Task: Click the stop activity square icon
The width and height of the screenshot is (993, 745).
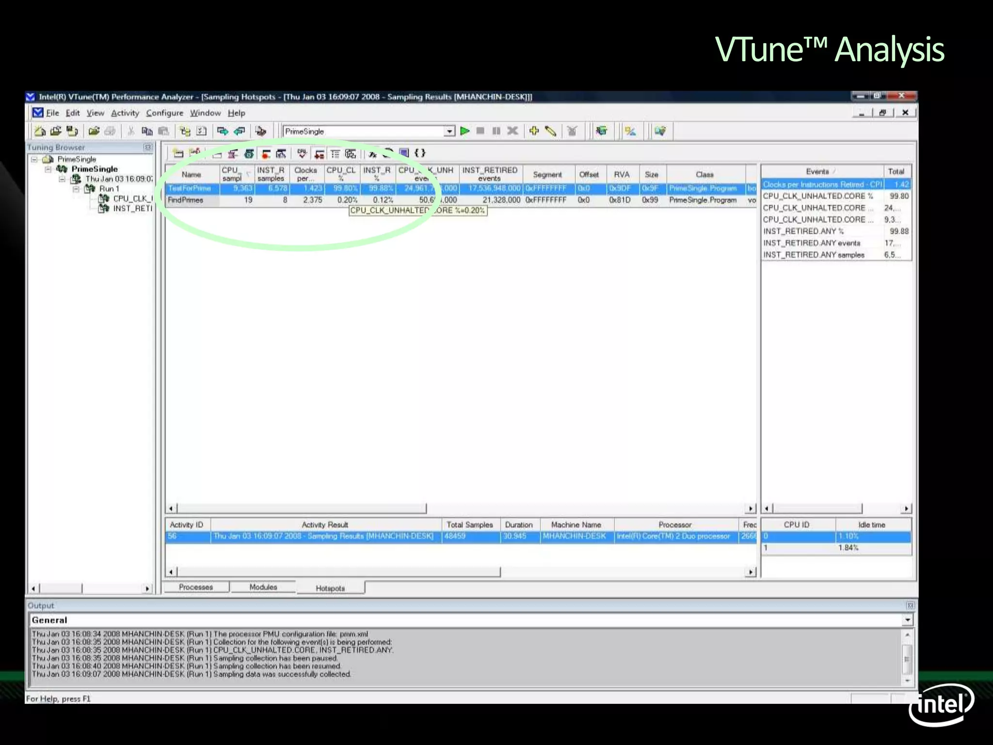Action: 480,131
